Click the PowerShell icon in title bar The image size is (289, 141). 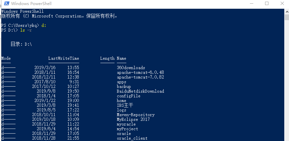tap(7, 3)
